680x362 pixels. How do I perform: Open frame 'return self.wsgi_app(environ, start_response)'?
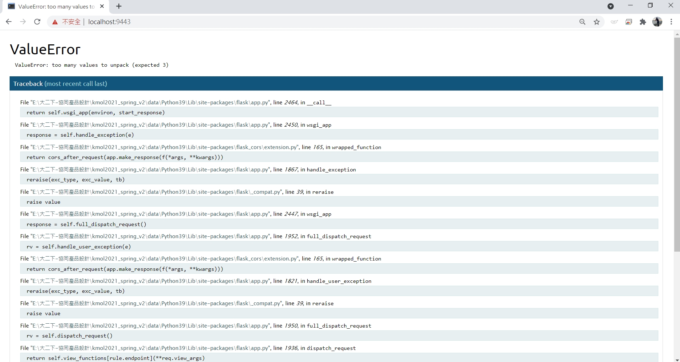tap(339, 113)
